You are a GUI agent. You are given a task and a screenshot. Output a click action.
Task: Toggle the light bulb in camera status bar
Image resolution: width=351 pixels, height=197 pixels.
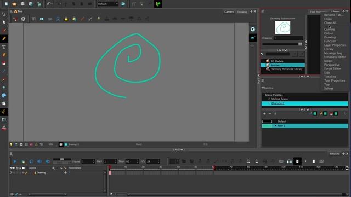pos(11,144)
